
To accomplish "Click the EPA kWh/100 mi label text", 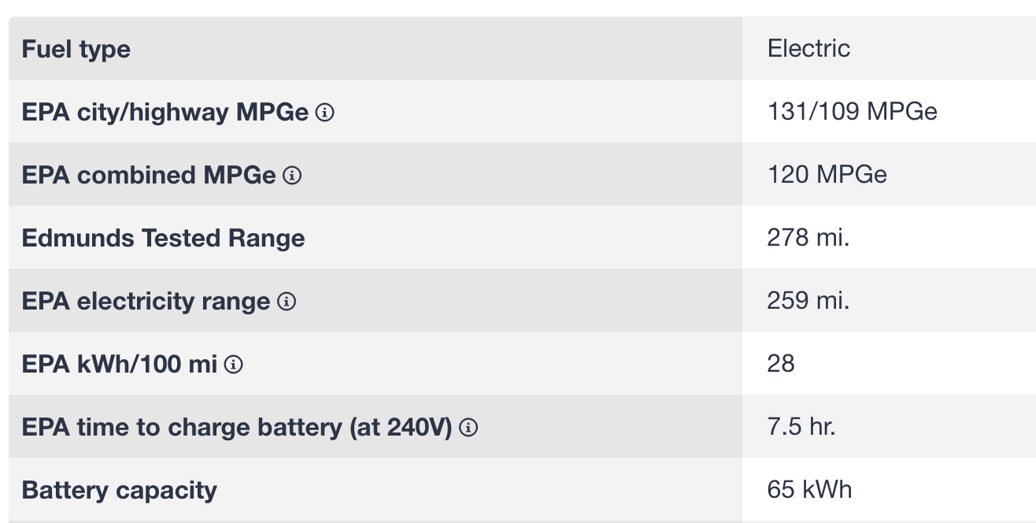I will click(x=120, y=365).
